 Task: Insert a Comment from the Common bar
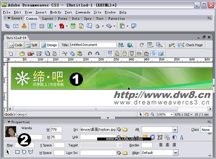pos(89,26)
